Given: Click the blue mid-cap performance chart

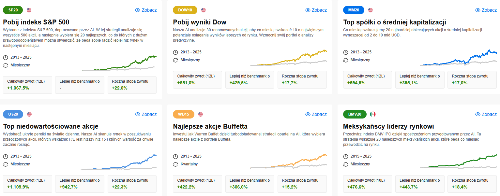Looking at the screenshot, I should 458,58.
